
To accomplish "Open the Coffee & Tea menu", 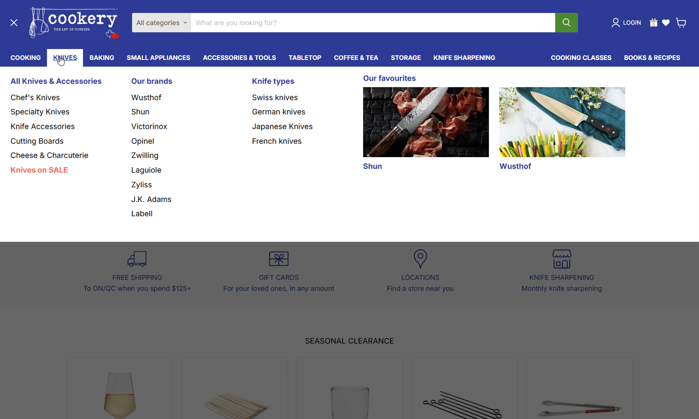I will [x=356, y=58].
